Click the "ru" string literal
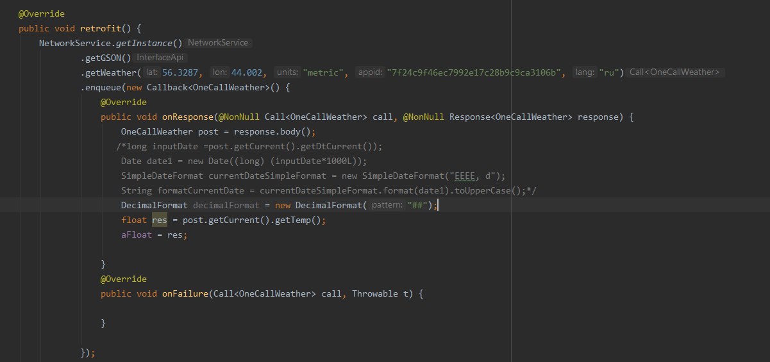This screenshot has width=770, height=362. (608, 72)
